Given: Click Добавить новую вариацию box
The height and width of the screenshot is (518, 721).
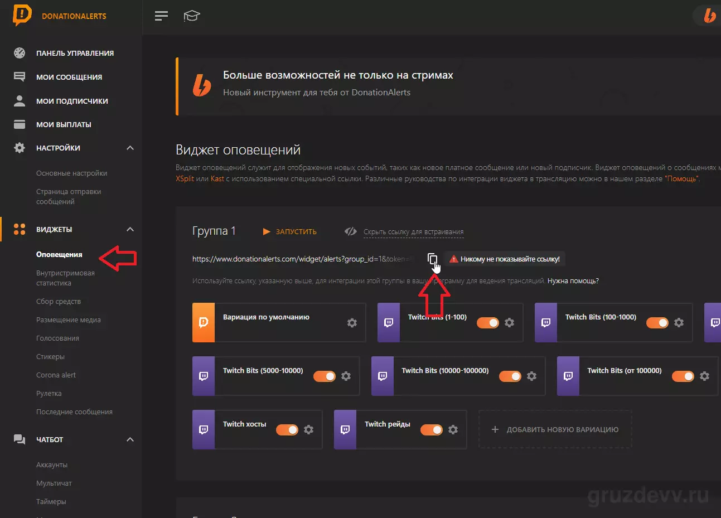Looking at the screenshot, I should [x=555, y=429].
